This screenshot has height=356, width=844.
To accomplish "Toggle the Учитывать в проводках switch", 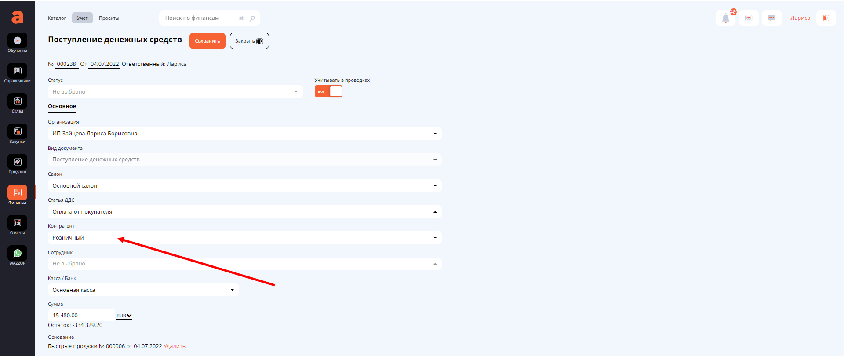I will pos(328,91).
